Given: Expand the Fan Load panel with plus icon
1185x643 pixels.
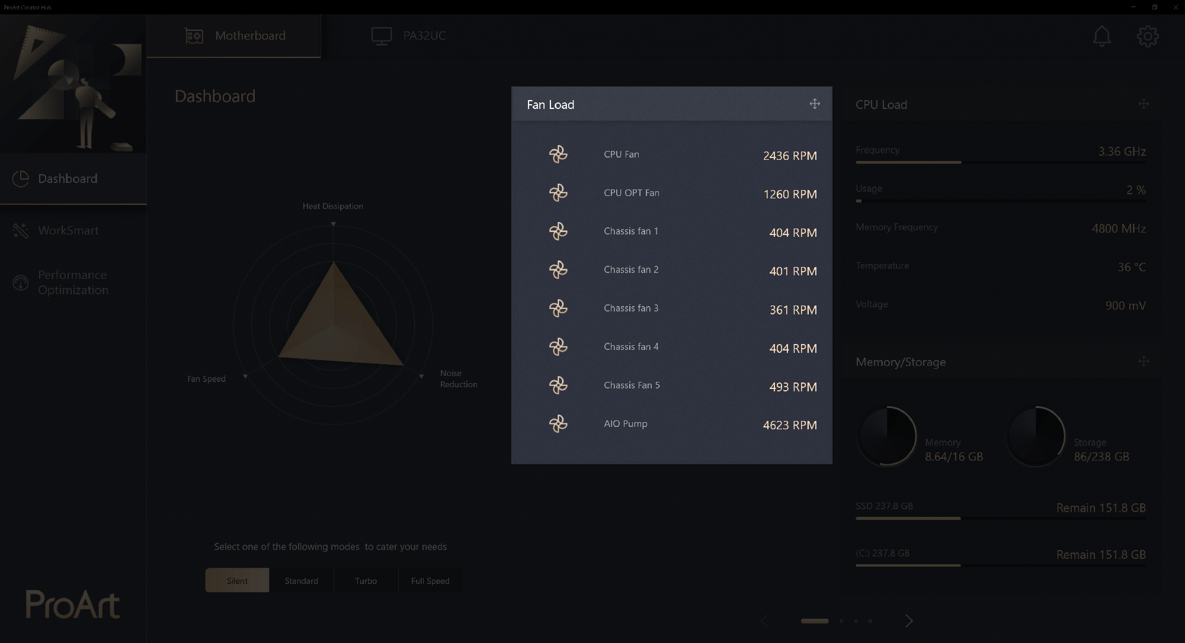Looking at the screenshot, I should (815, 104).
